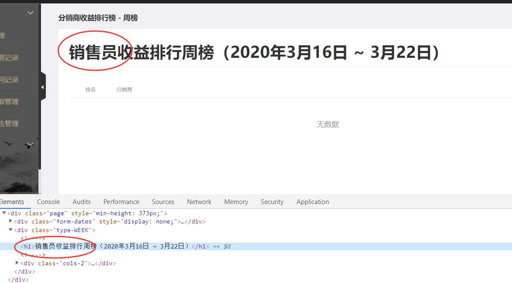Viewport: 512px width, 283px height.
Task: Open the sidebar item ending in 易记录
Action: pyautogui.click(x=9, y=58)
